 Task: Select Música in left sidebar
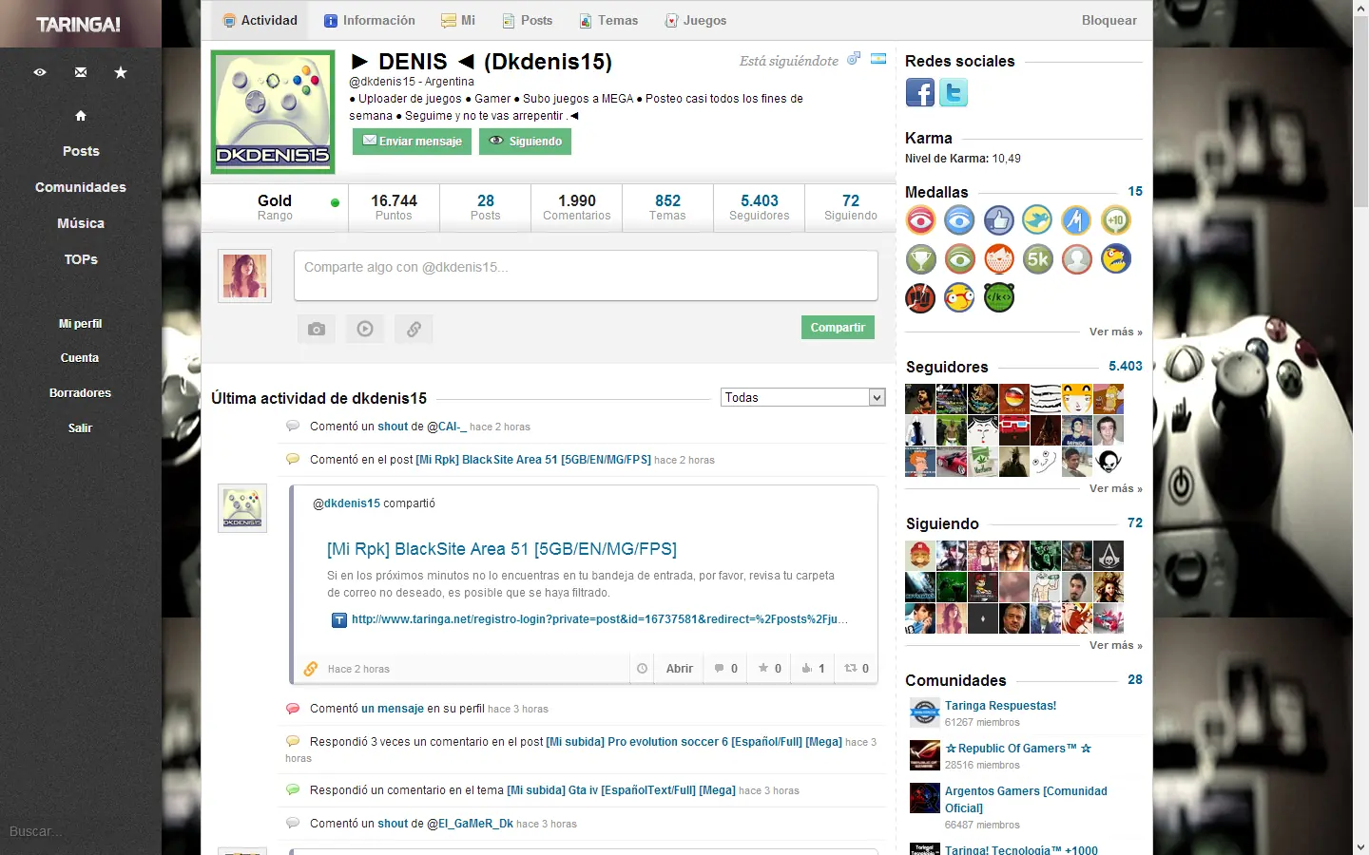tap(81, 223)
